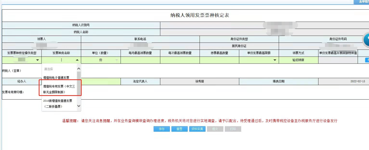
Task: Open 发票票种核定操作类型 dropdown
Action: 38,60
